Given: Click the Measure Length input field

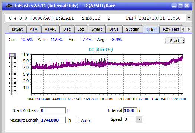Looking at the screenshot, I should [x=53, y=120].
